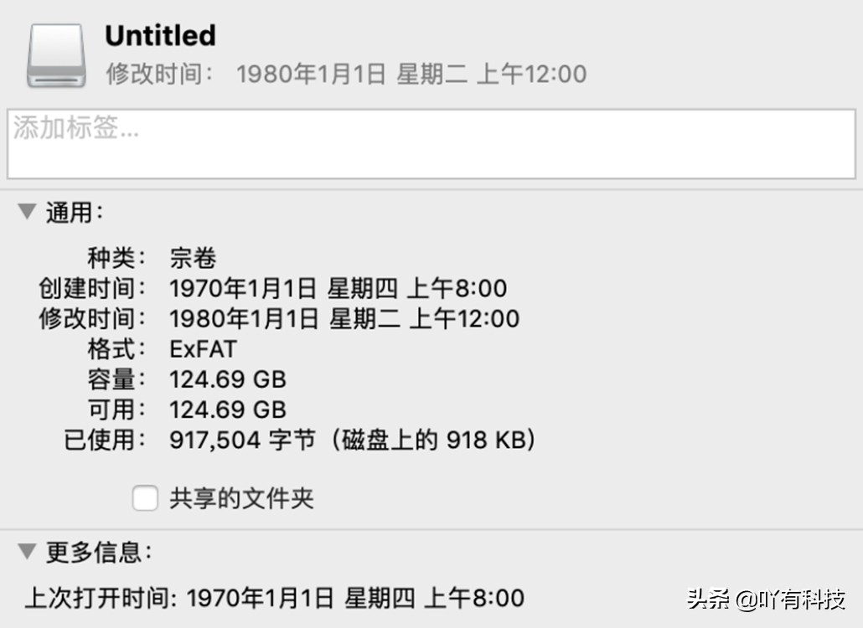Collapse the 更多信息 section disclosure triangle
863x628 pixels.
pyautogui.click(x=27, y=551)
